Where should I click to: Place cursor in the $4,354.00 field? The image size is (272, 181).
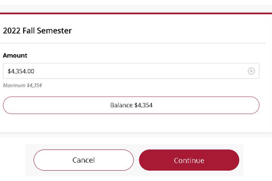[x=131, y=71]
